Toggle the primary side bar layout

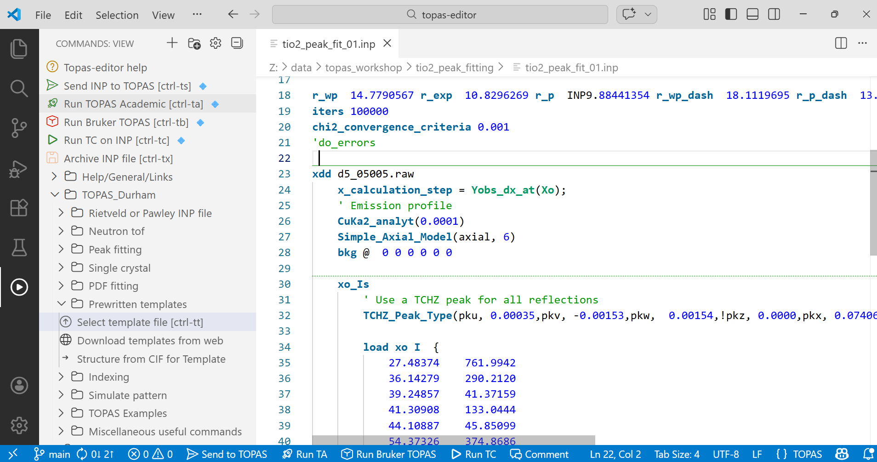click(x=731, y=14)
